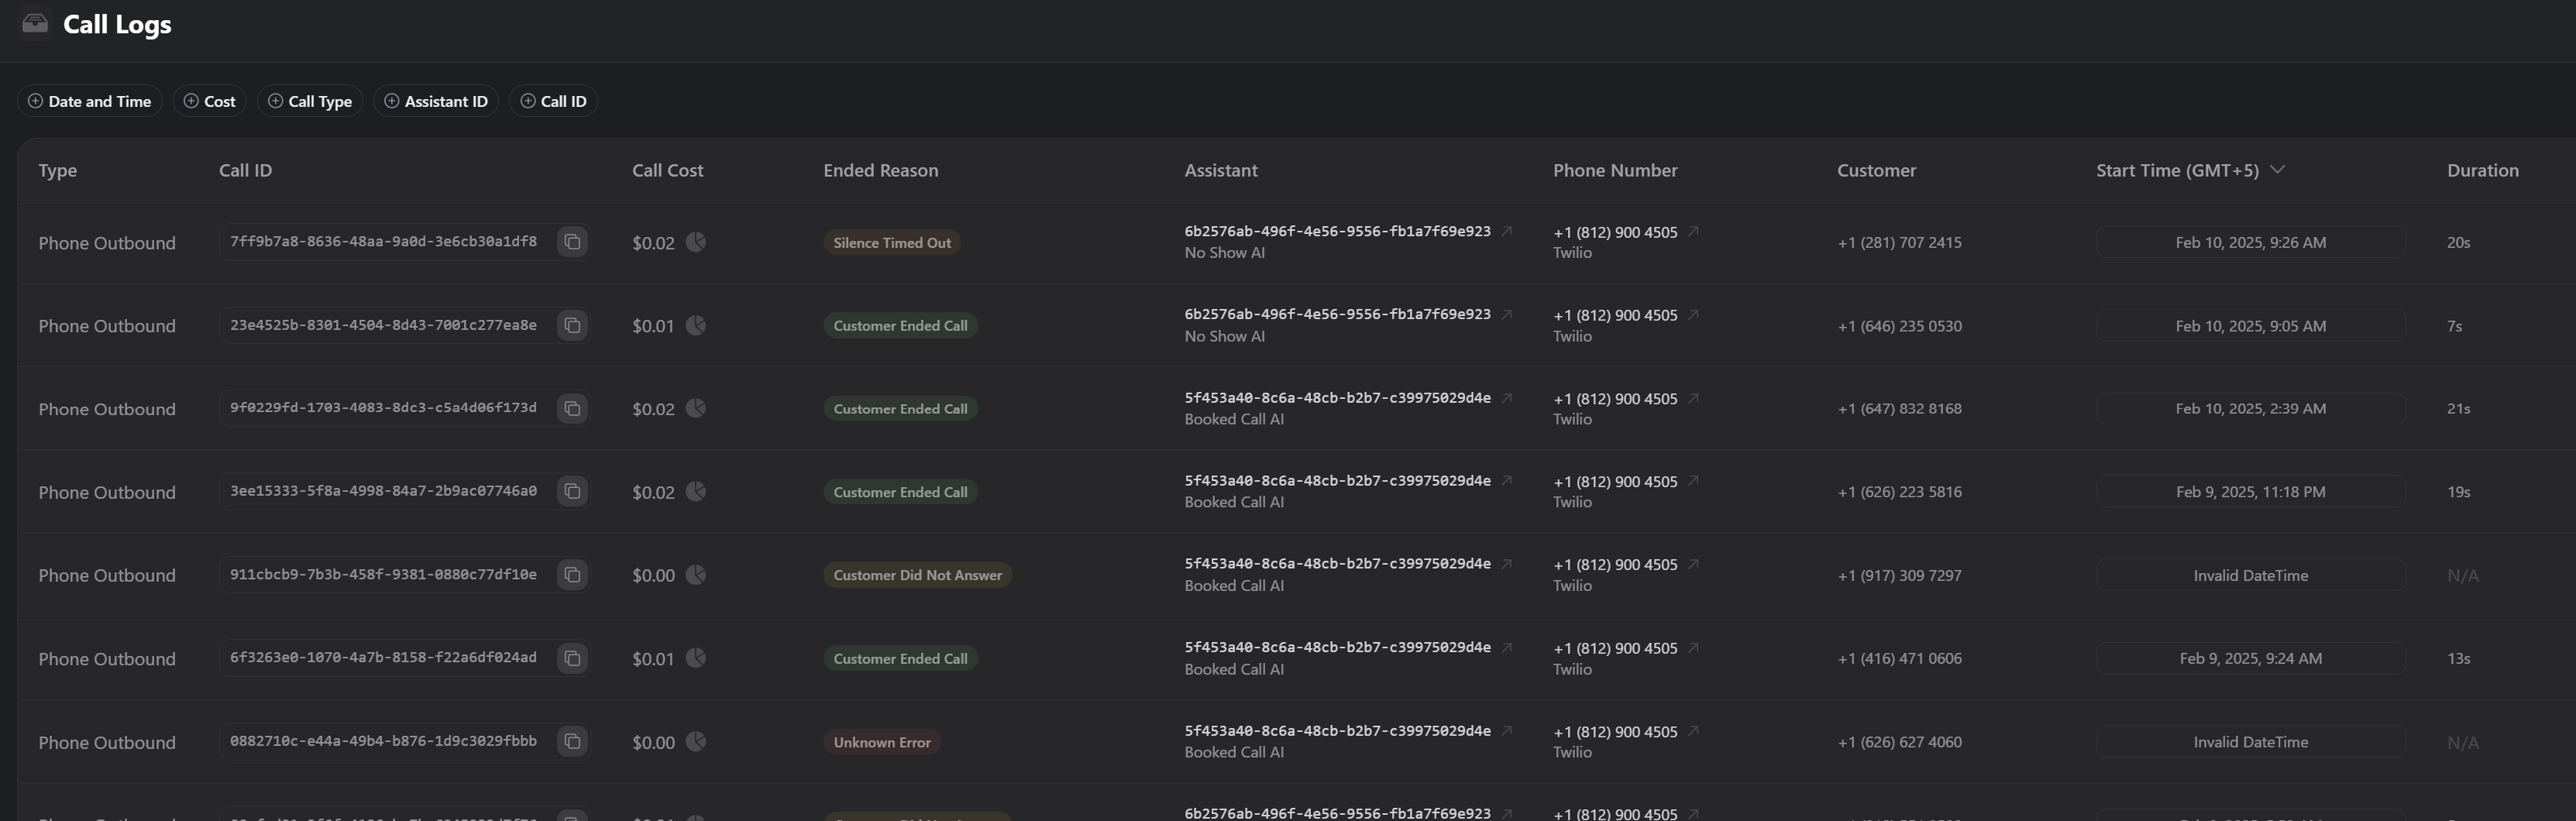This screenshot has width=2576, height=821.
Task: Click customer +1 (416) 471 0606
Action: (1899, 658)
